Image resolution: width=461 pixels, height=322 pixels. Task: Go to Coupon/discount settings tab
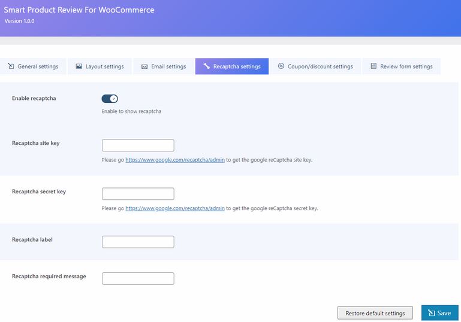(x=315, y=66)
